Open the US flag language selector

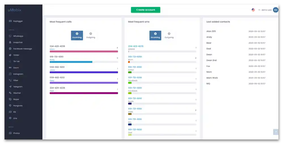pos(253,10)
